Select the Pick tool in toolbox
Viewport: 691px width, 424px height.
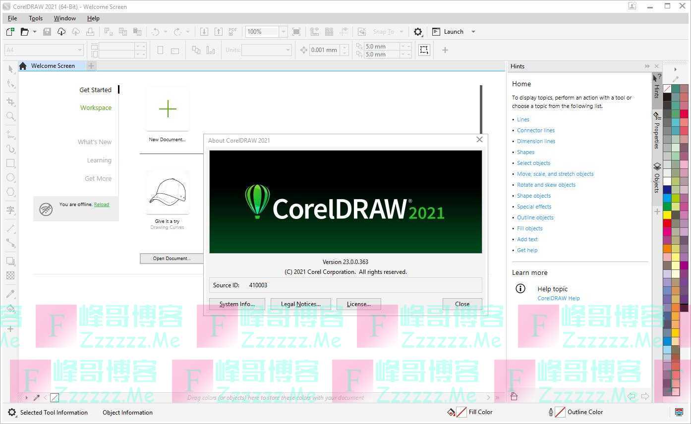[10, 69]
